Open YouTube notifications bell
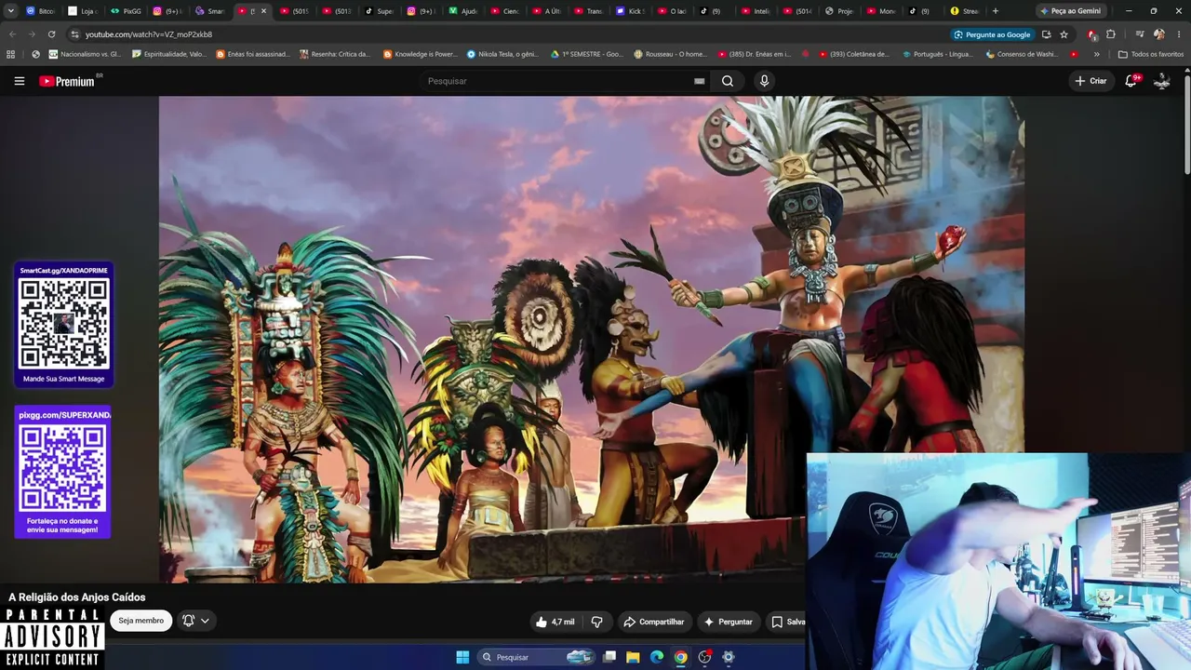This screenshot has height=670, width=1191. coord(1131,81)
